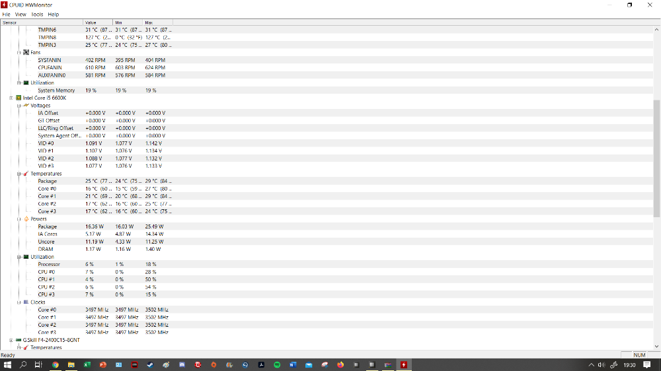Collapse the Fans group

(19, 53)
